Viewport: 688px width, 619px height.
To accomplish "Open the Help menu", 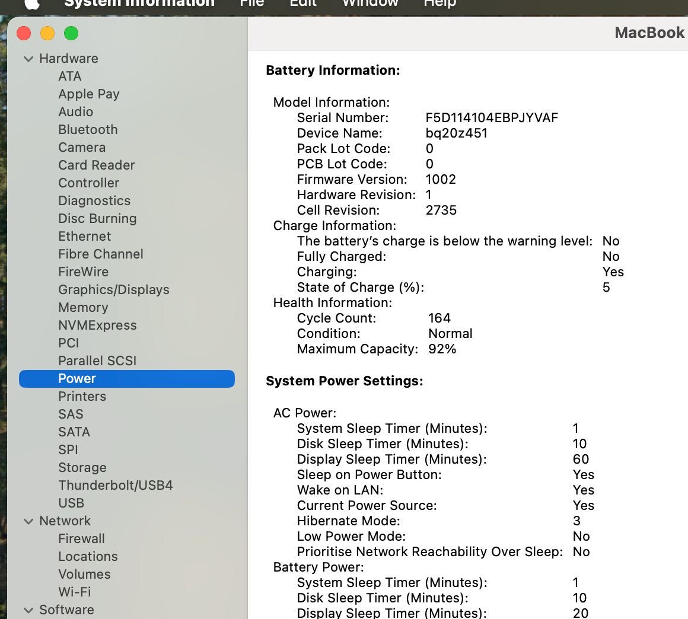I will pyautogui.click(x=440, y=4).
